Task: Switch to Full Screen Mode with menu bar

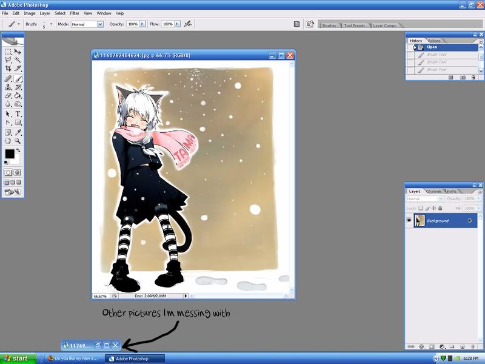Action: point(13,183)
